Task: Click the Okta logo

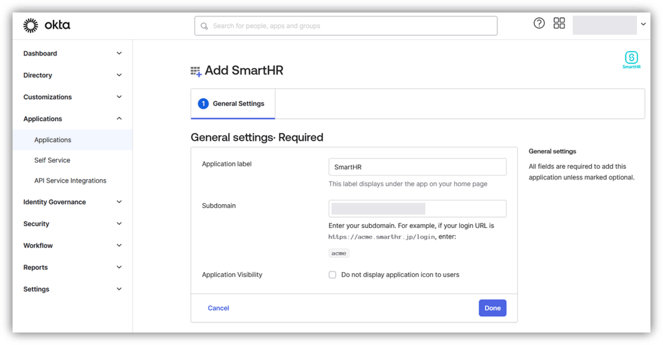Action: (x=46, y=25)
